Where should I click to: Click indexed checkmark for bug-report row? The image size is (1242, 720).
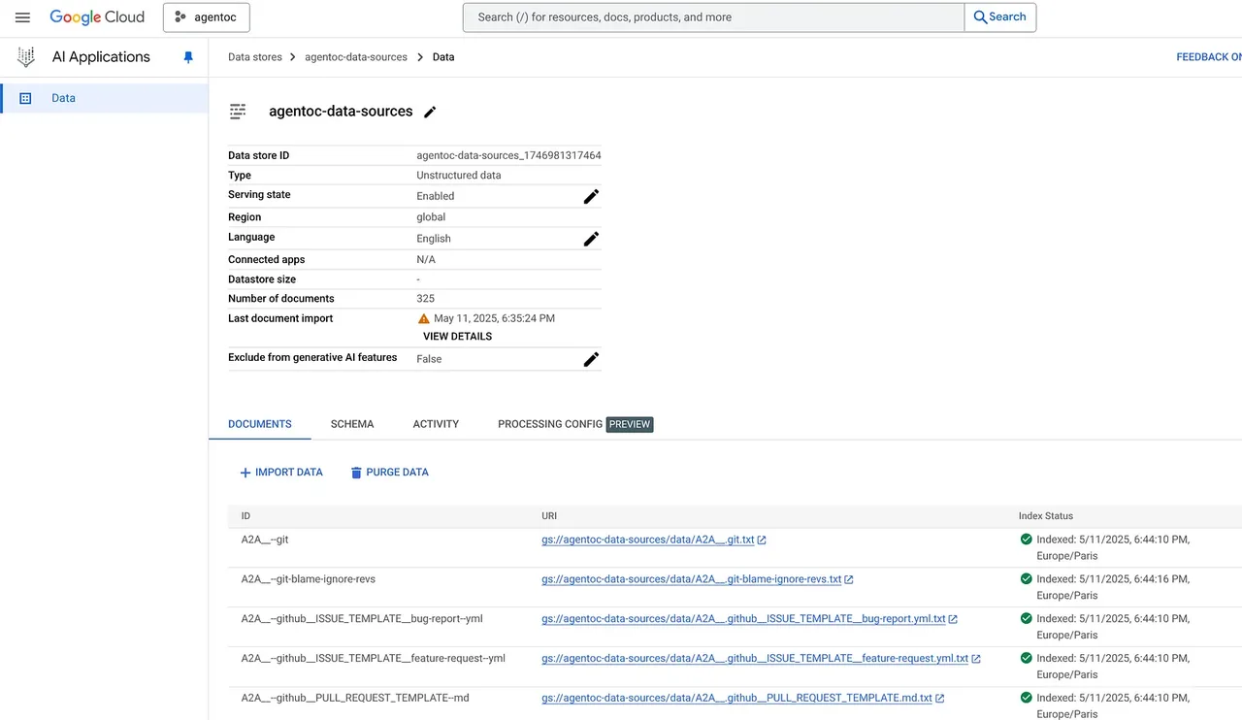point(1026,619)
